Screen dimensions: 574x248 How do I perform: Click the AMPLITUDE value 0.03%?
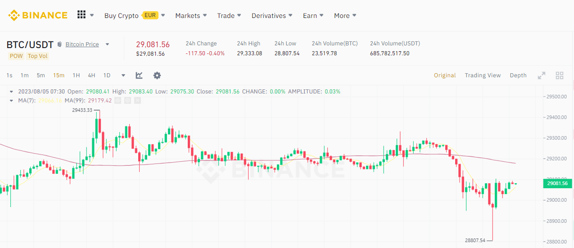(332, 92)
